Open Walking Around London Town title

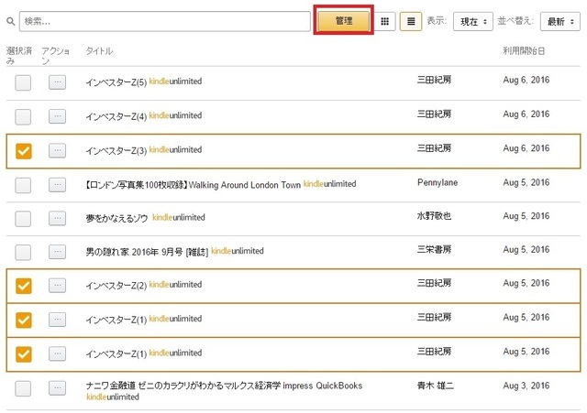(x=194, y=185)
